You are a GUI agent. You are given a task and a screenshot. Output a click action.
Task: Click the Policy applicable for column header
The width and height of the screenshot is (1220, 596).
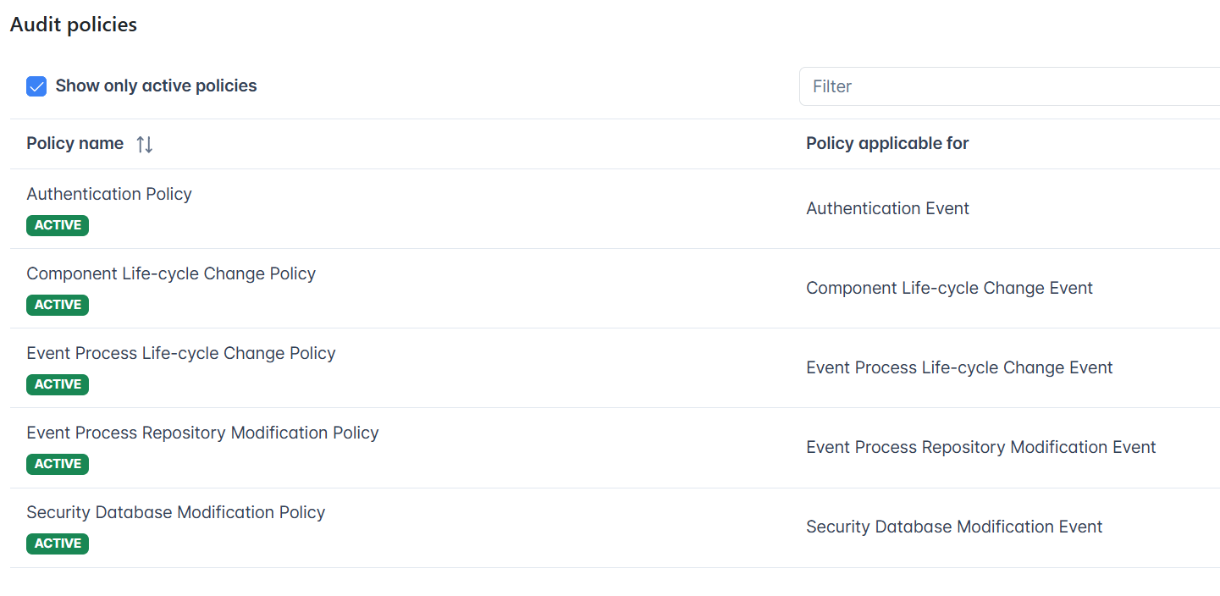click(x=887, y=144)
